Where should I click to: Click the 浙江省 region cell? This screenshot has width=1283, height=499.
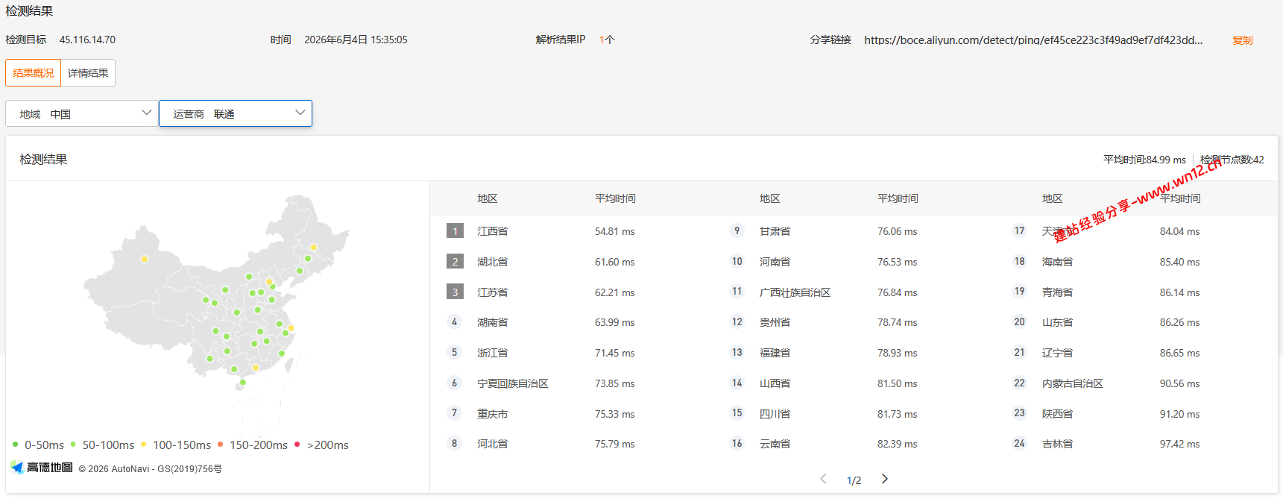click(493, 354)
